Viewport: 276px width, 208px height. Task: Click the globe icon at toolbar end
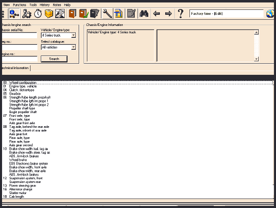tap(271, 14)
